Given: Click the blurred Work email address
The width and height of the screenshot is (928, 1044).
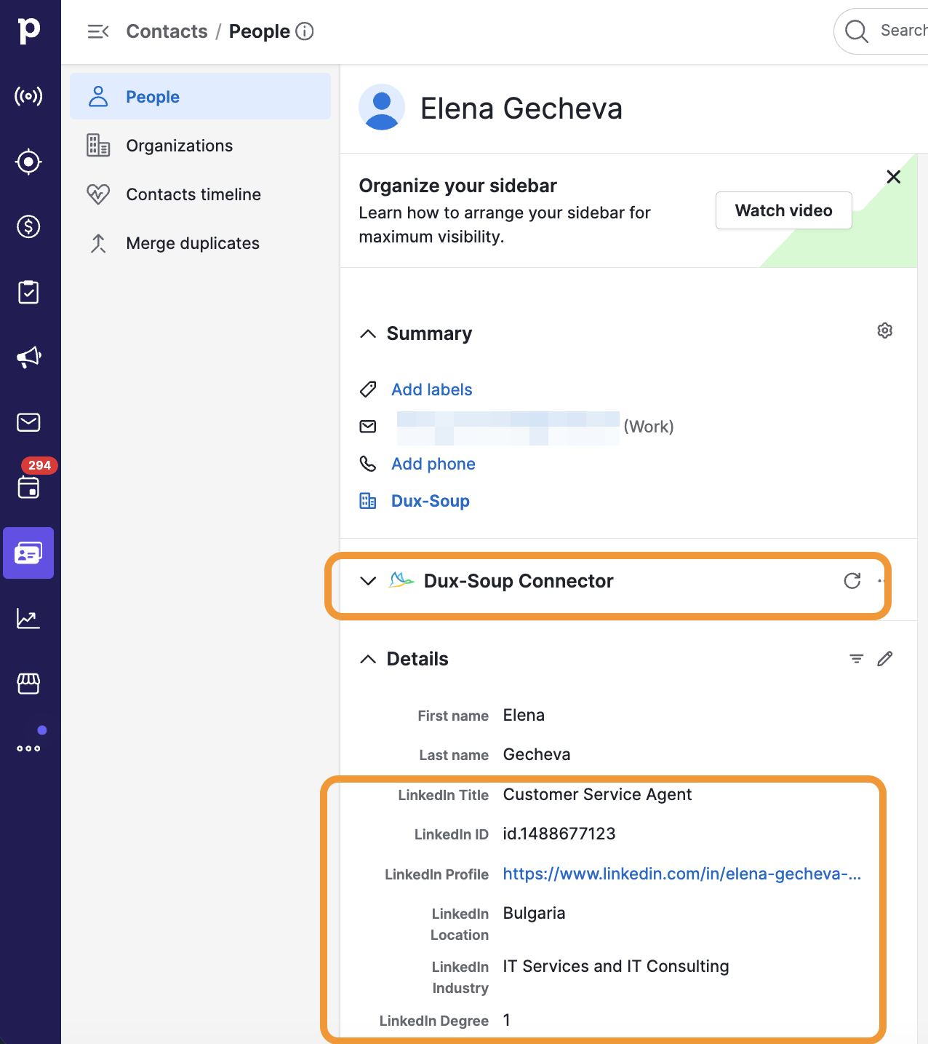Looking at the screenshot, I should pos(508,427).
